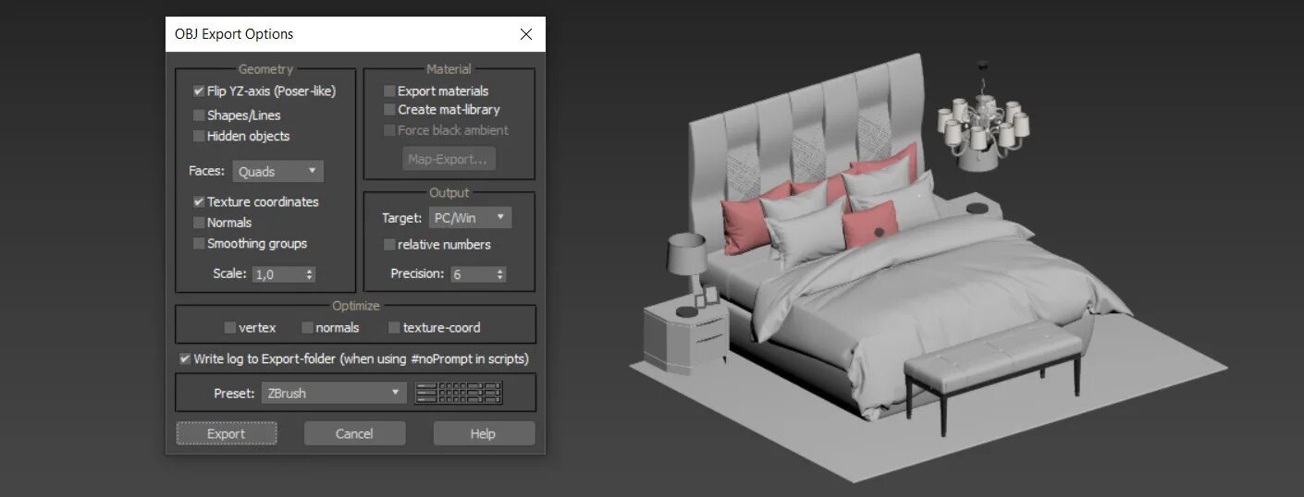1304x497 pixels.
Task: Enable the vertex optimize checkbox
Action: pyautogui.click(x=230, y=328)
